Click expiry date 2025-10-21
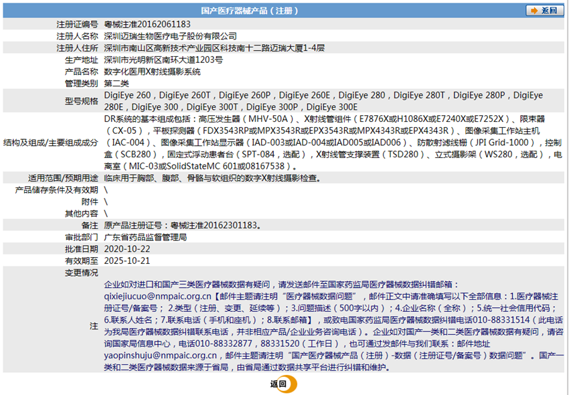This screenshot has width=569, height=395. pyautogui.click(x=127, y=260)
